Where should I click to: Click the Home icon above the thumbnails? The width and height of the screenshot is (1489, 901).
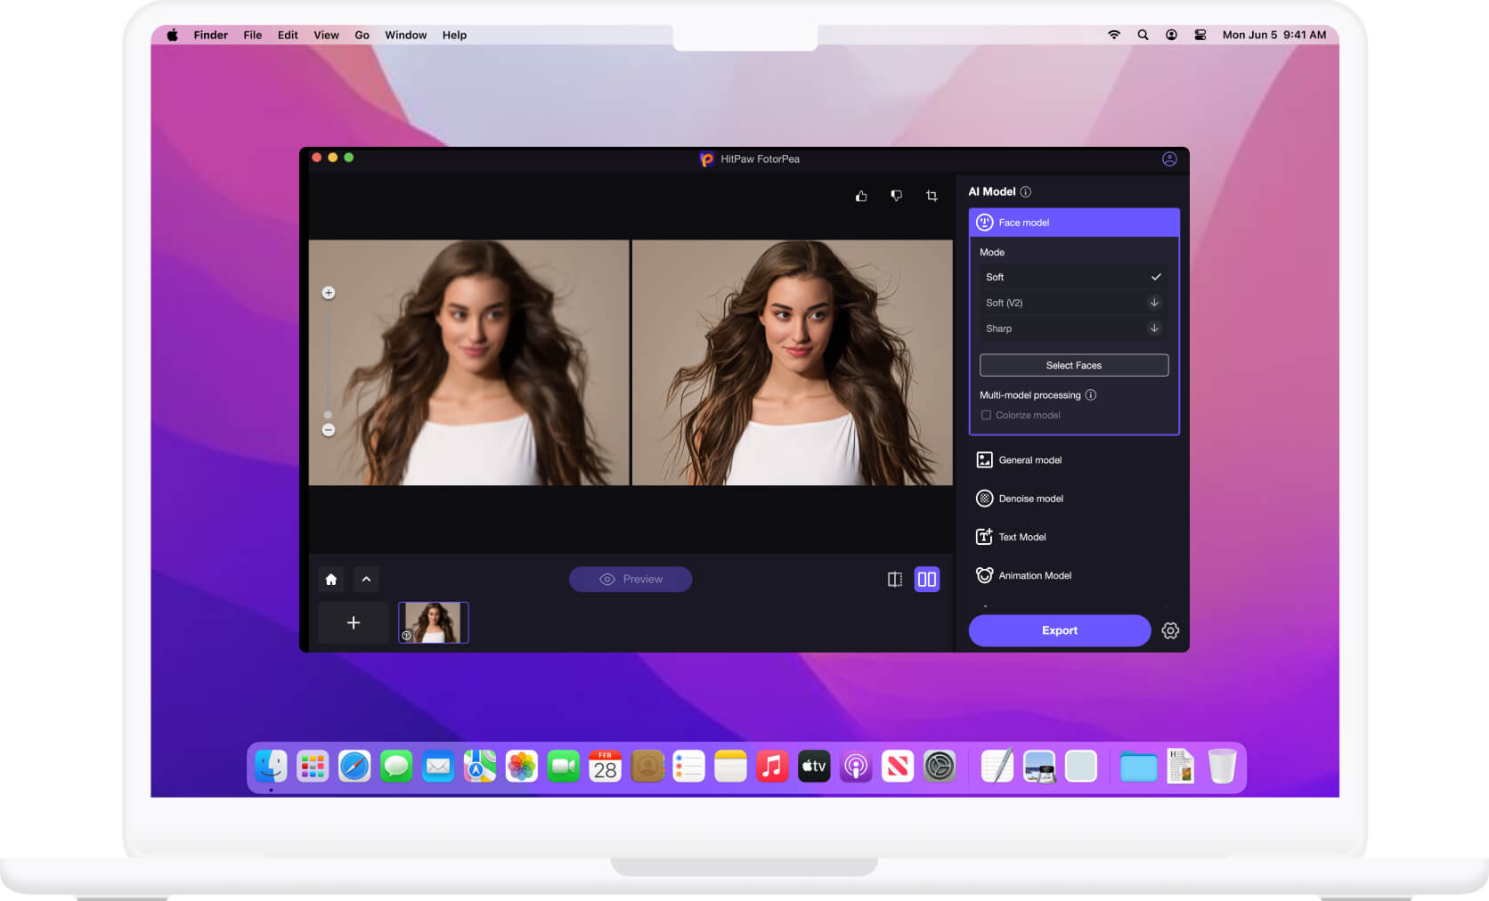pyautogui.click(x=330, y=579)
